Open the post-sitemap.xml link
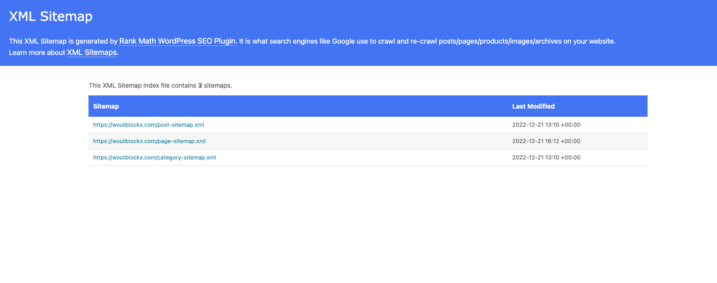Viewport: 717px width, 283px height. [148, 124]
